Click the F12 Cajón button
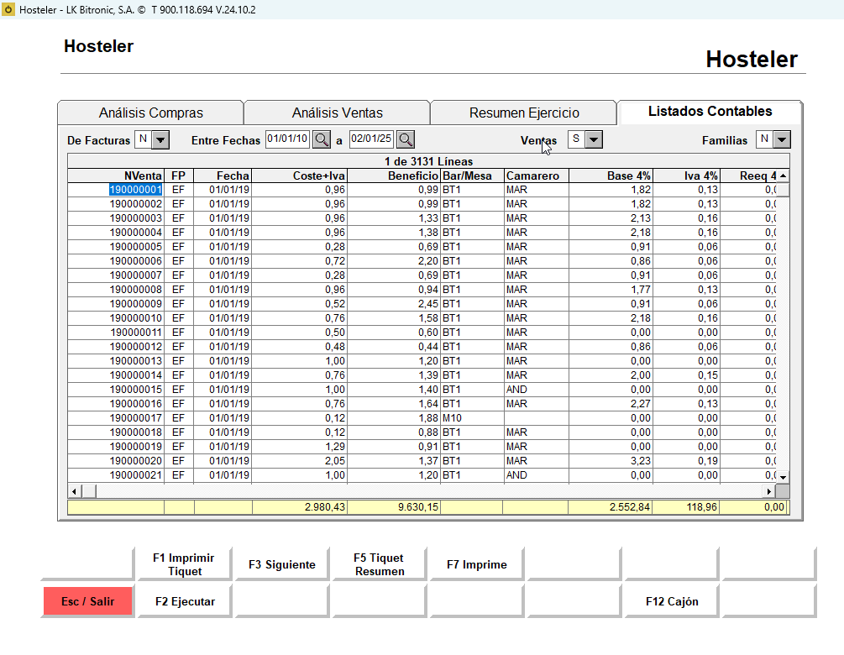This screenshot has width=844, height=655. click(x=672, y=601)
